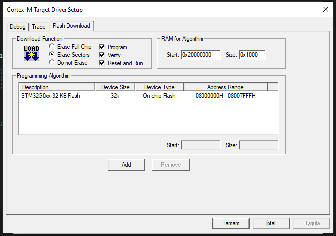Click the Device Type column header
The width and height of the screenshot is (336, 236).
coord(159,87)
